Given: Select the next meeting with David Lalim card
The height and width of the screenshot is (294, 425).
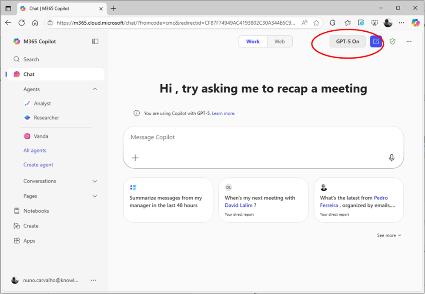Looking at the screenshot, I should pos(263,200).
